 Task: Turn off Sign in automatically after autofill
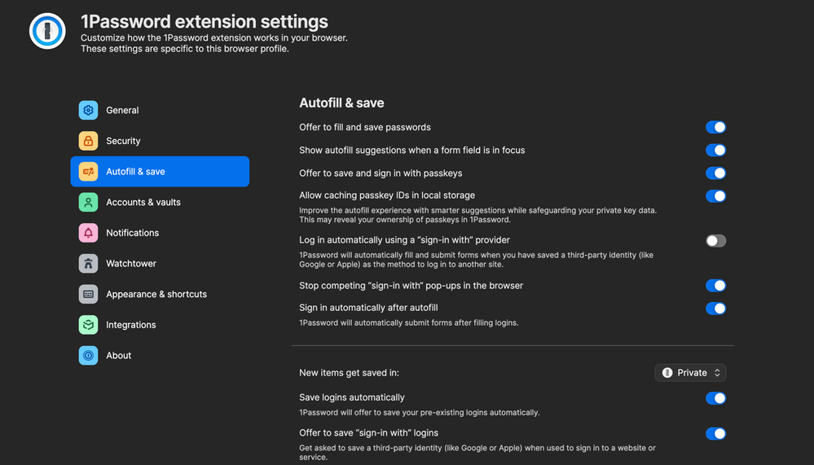715,309
